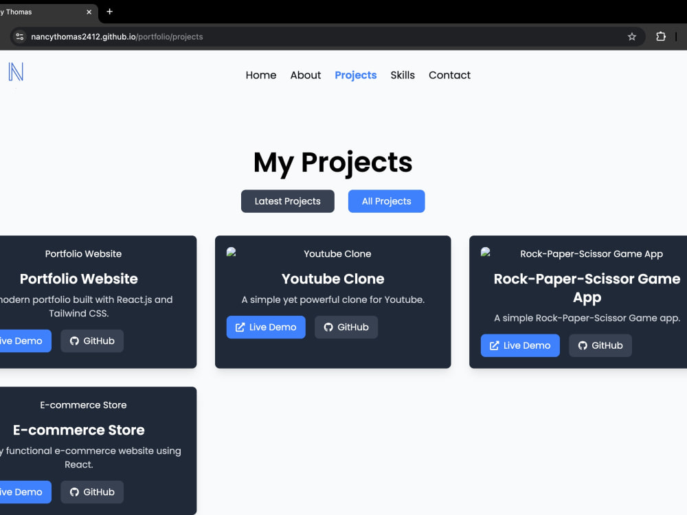Open Live Demo for Youtube Clone

coord(266,327)
